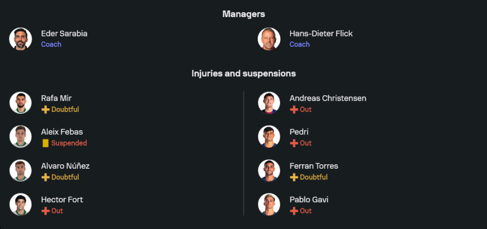Click Hector Fort's player avatar
Image resolution: width=487 pixels, height=229 pixels.
tap(20, 204)
